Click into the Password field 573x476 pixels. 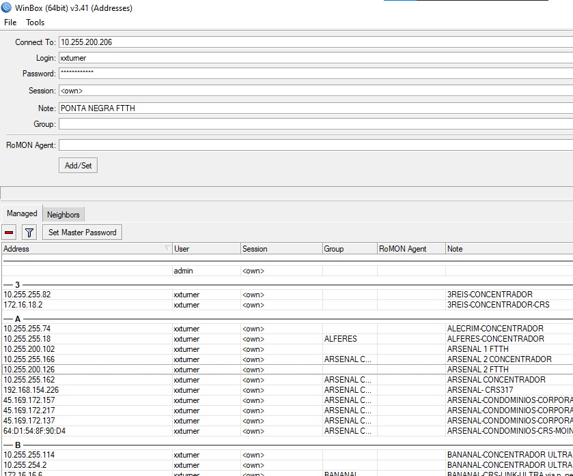pos(316,74)
